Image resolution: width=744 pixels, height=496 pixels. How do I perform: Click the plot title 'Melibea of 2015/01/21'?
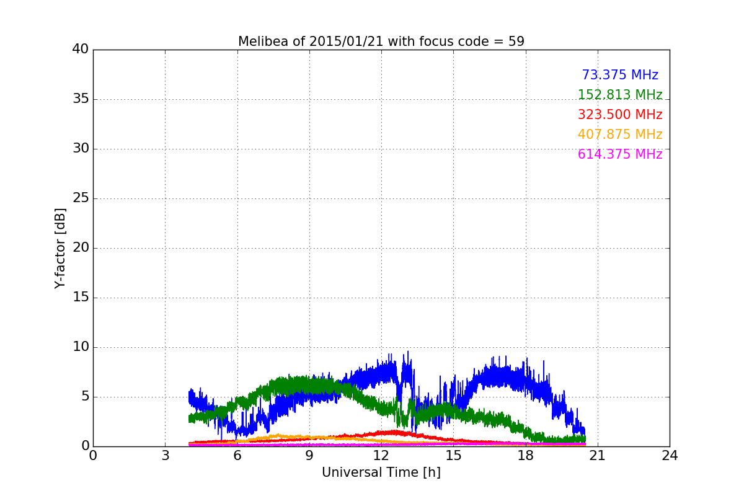click(381, 42)
